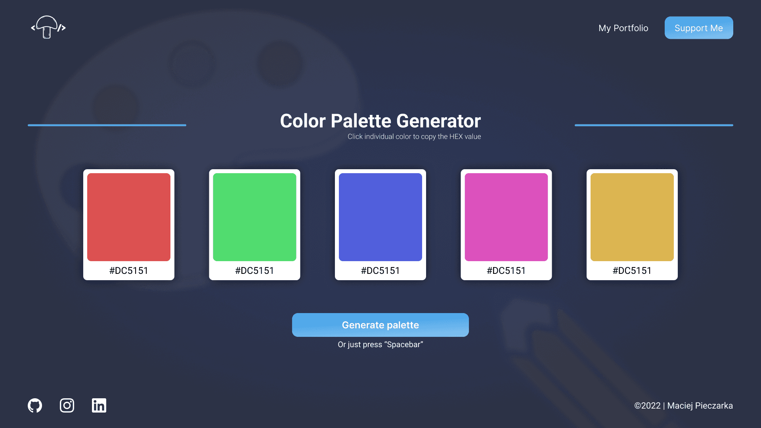Image resolution: width=761 pixels, height=428 pixels.
Task: Click the Spacebar hint text
Action: point(380,344)
